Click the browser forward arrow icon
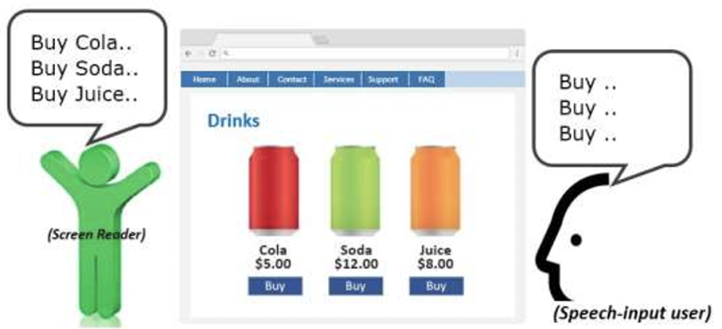Viewport: 722px width, 329px height. point(200,53)
